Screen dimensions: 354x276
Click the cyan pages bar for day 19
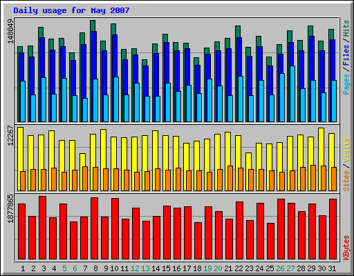[209, 100]
